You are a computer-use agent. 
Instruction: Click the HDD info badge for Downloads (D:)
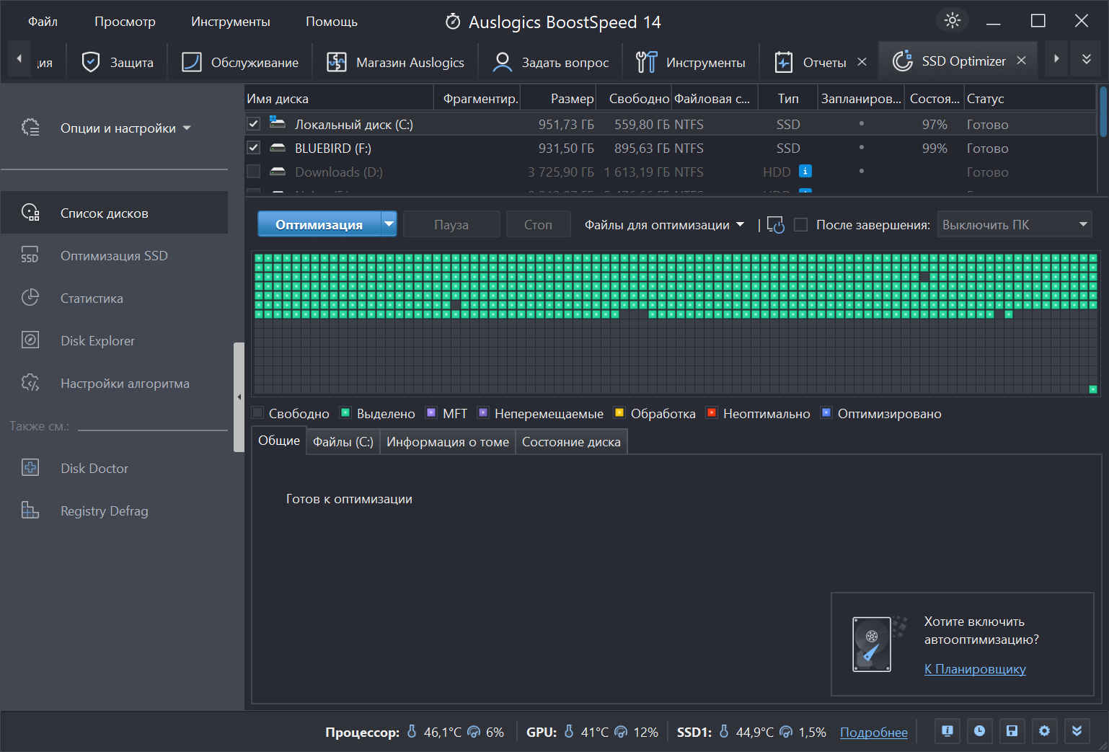[x=805, y=172]
